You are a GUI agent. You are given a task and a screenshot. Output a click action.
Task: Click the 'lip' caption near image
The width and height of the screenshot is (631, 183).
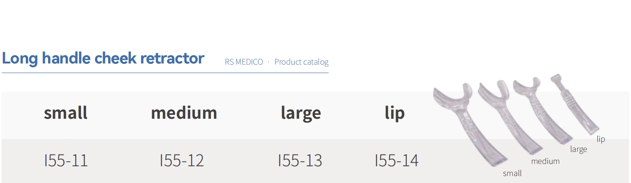tap(601, 139)
